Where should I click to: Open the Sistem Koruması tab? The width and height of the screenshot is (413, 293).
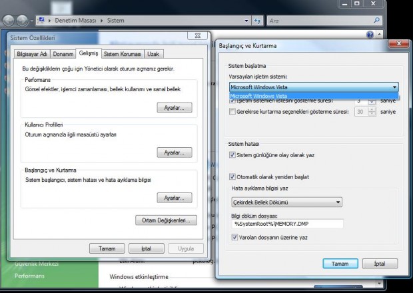pyautogui.click(x=123, y=54)
